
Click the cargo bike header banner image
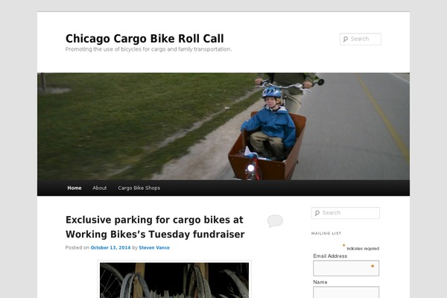coord(223,127)
